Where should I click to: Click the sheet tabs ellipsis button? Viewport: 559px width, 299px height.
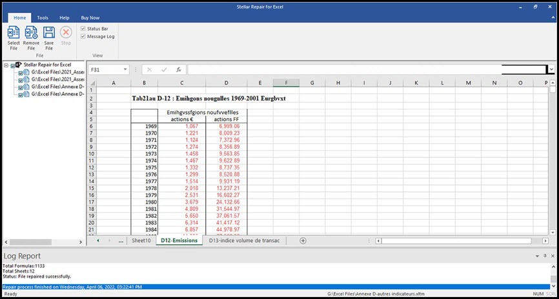pyautogui.click(x=121, y=241)
